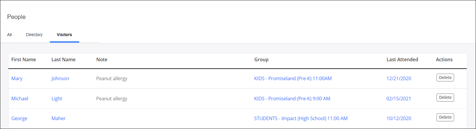
Task: Select the Visitors tab
Action: (x=64, y=35)
